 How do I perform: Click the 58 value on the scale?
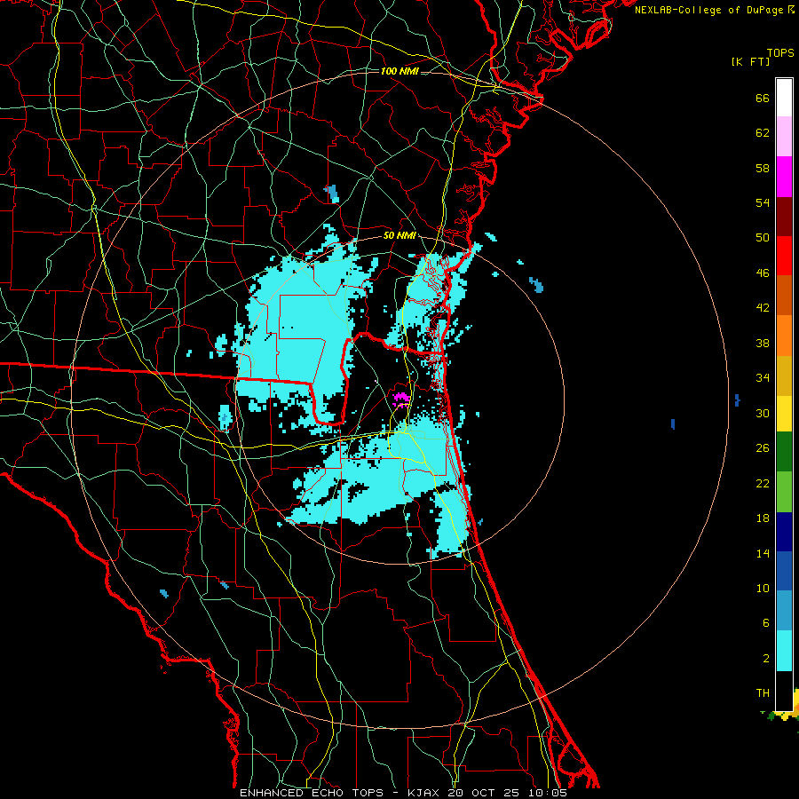(763, 168)
